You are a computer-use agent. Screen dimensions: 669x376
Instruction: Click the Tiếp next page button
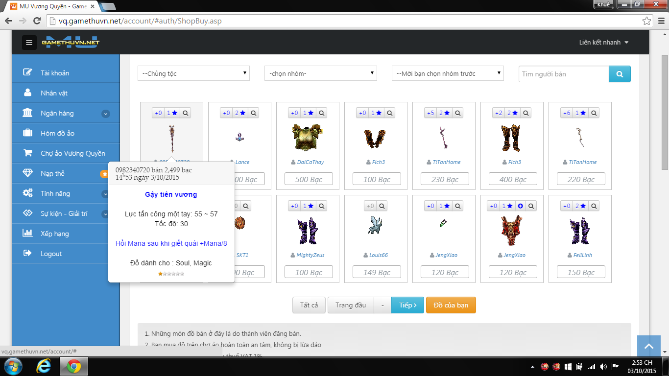(407, 305)
